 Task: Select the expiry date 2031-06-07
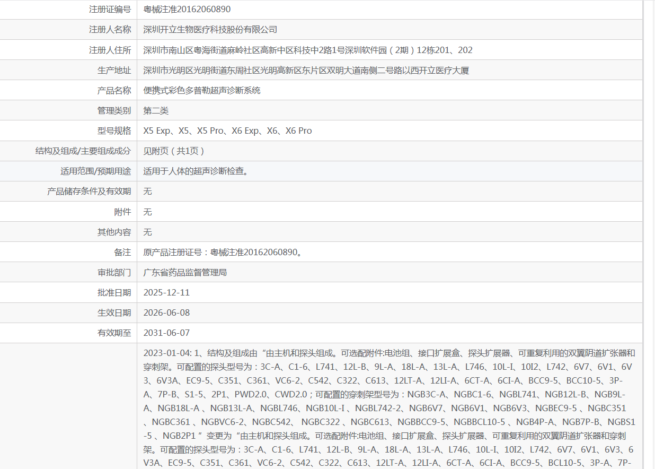166,333
